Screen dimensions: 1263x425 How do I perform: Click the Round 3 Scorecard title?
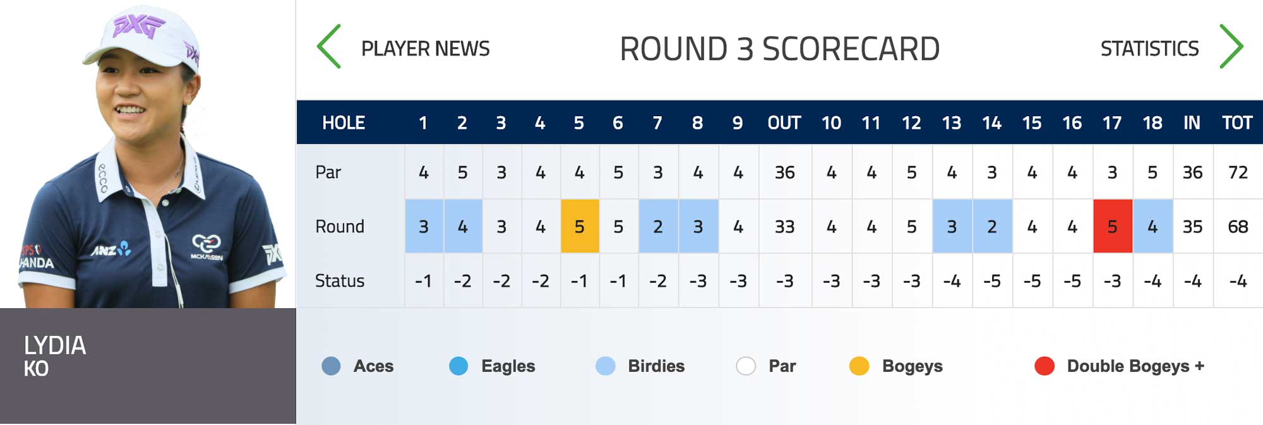pyautogui.click(x=780, y=49)
